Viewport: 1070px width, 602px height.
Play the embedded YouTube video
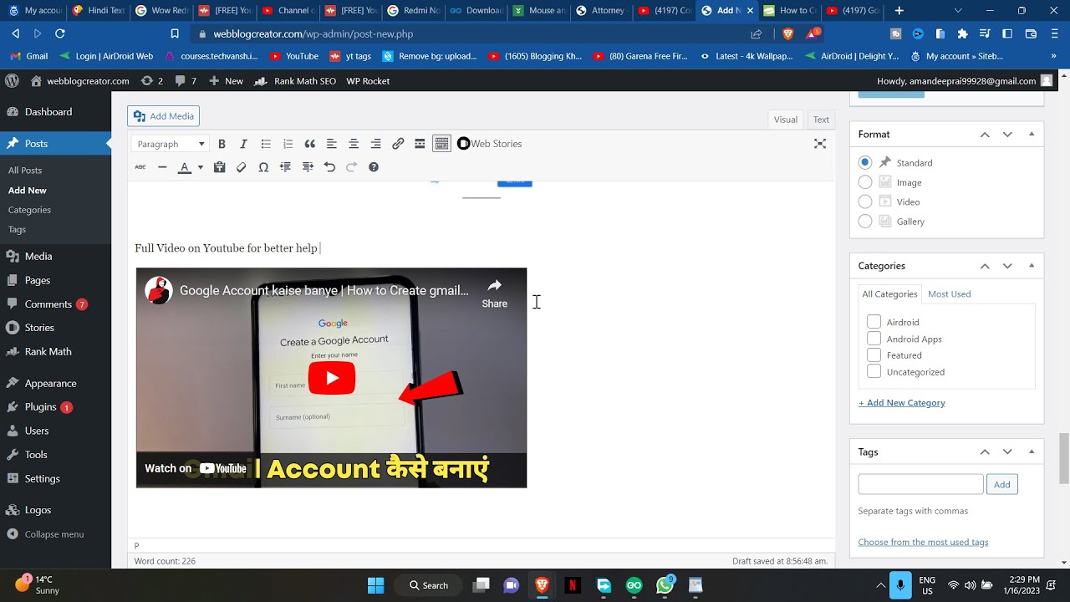(x=332, y=378)
